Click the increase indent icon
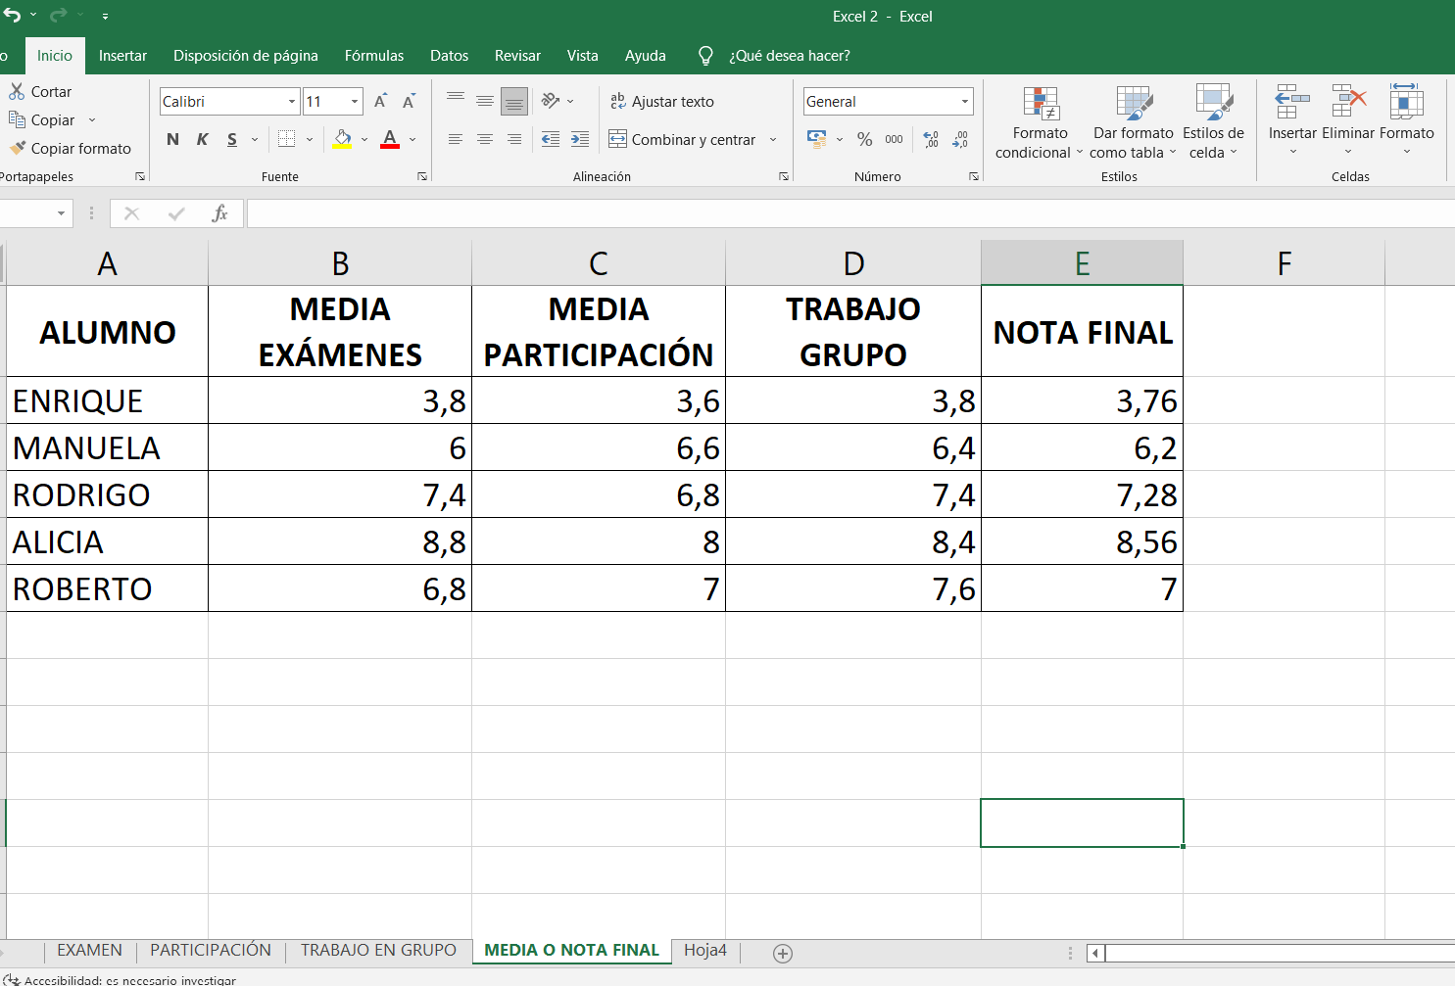 [x=580, y=139]
